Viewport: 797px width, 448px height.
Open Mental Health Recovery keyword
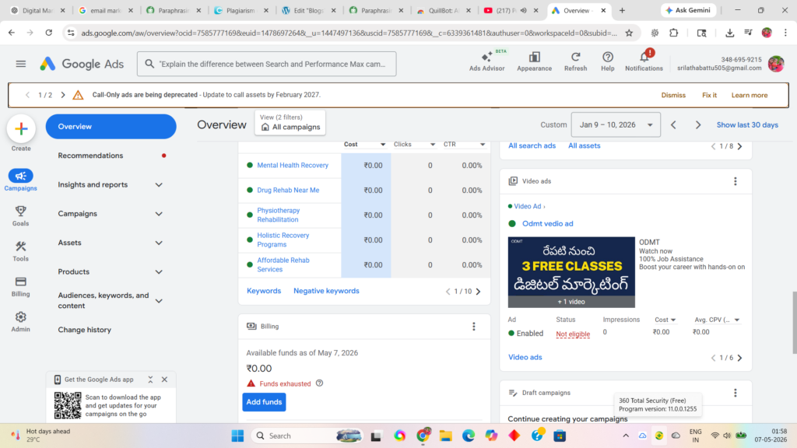click(x=293, y=165)
